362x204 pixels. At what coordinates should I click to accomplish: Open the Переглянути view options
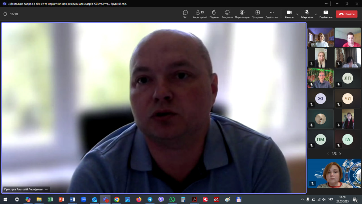point(242,14)
